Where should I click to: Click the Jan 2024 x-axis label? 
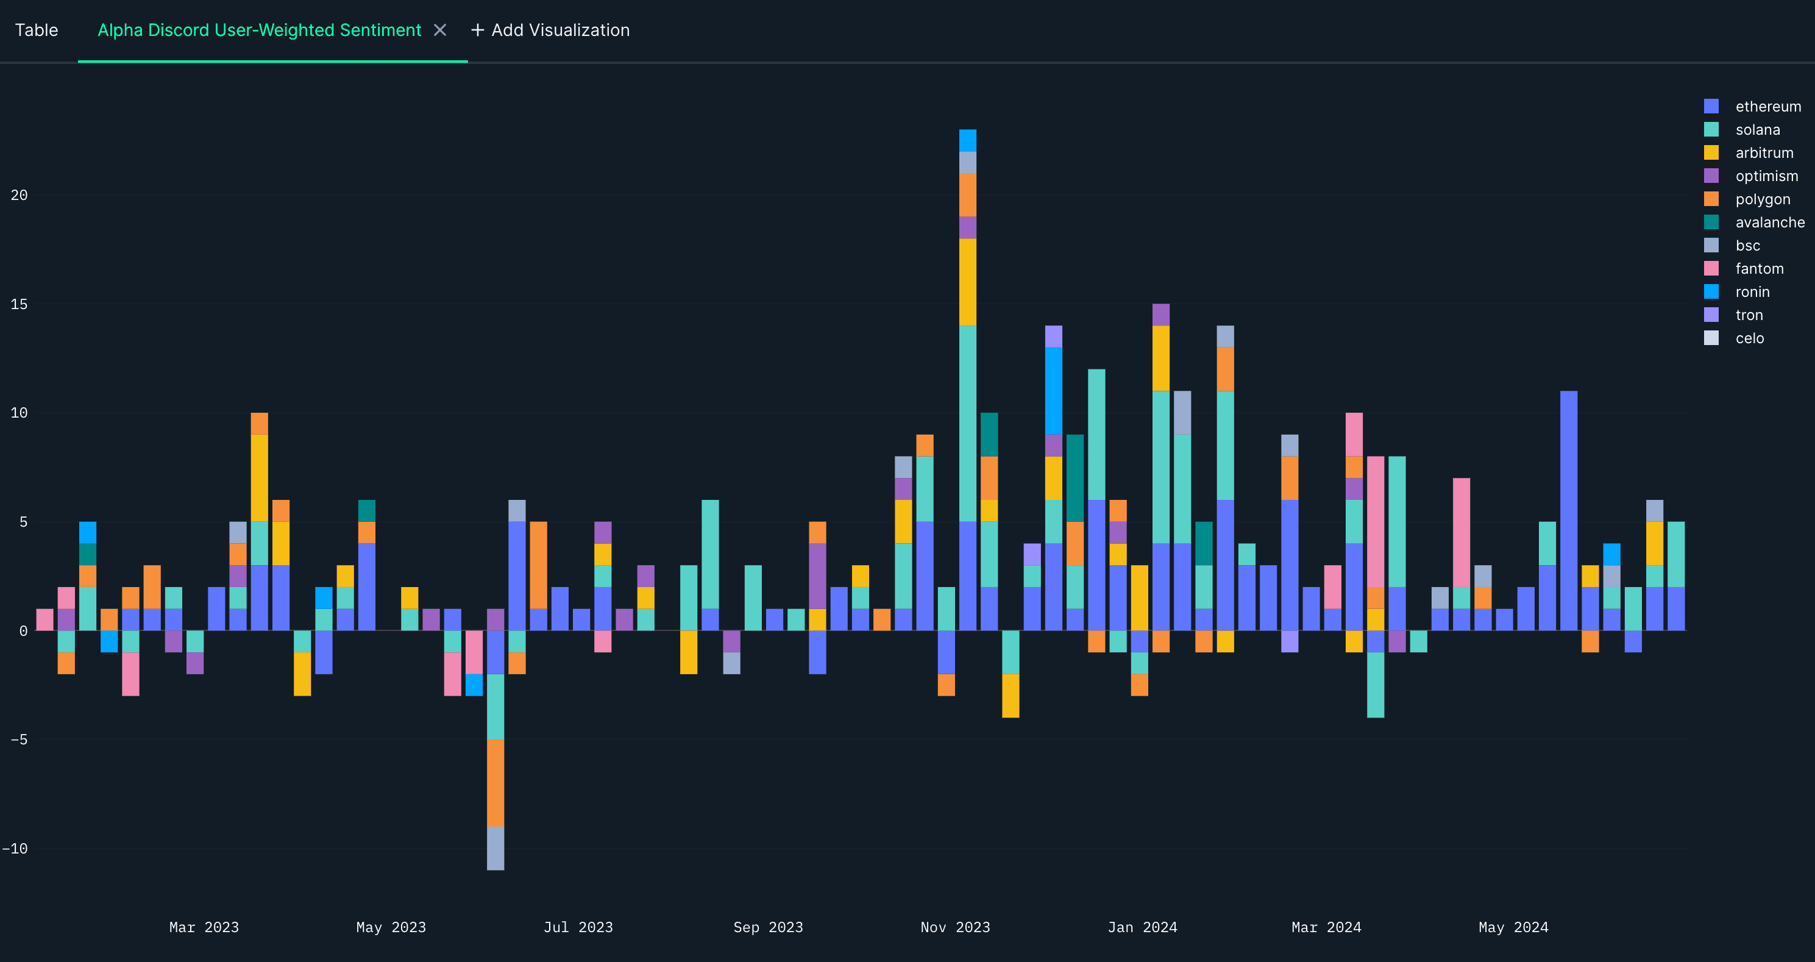pyautogui.click(x=1142, y=927)
